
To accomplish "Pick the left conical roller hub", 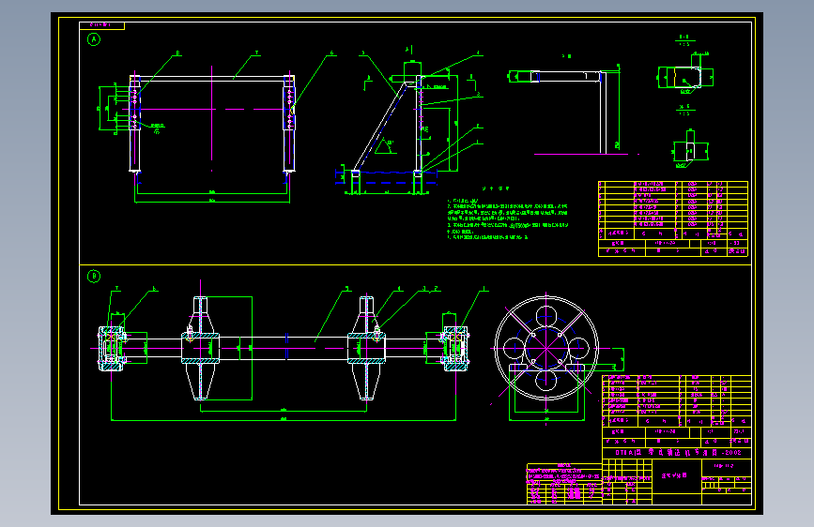I will pos(200,348).
